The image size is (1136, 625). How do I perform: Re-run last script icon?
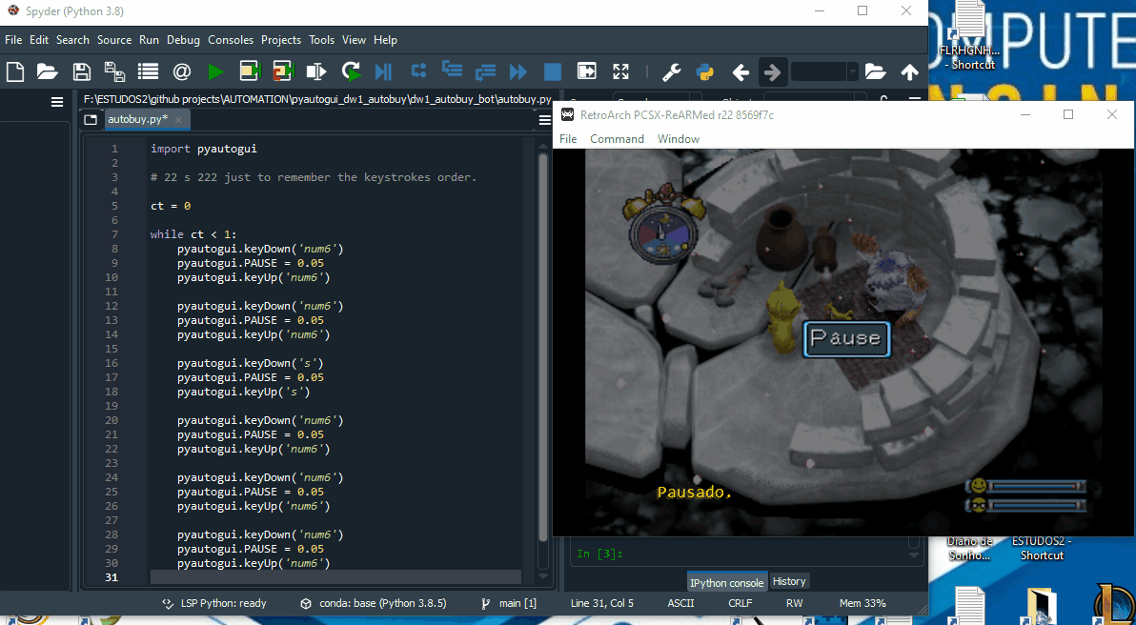pyautogui.click(x=352, y=71)
